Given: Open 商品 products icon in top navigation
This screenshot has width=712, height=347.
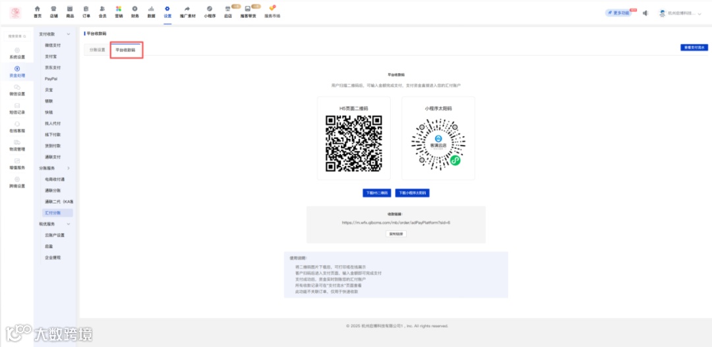Looking at the screenshot, I should (70, 9).
